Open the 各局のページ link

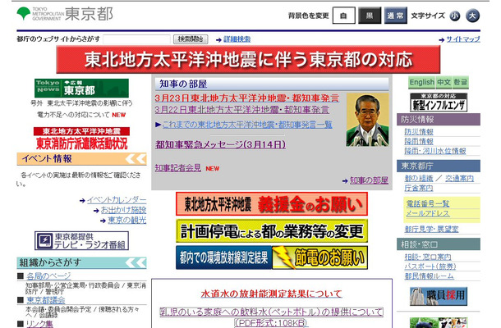click(x=48, y=276)
